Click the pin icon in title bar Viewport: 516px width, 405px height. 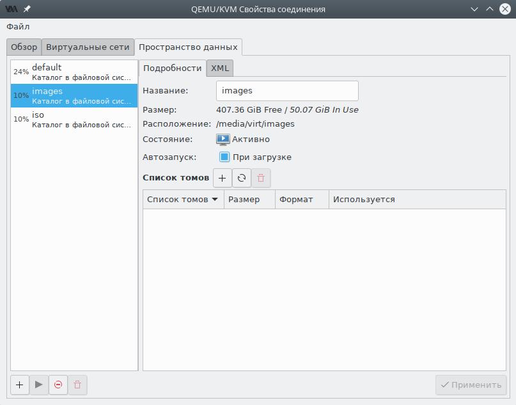click(x=27, y=9)
